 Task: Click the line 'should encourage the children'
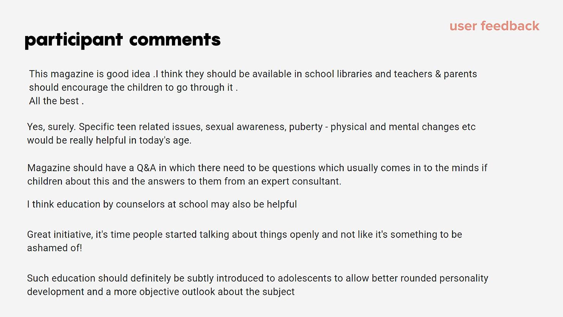point(133,88)
